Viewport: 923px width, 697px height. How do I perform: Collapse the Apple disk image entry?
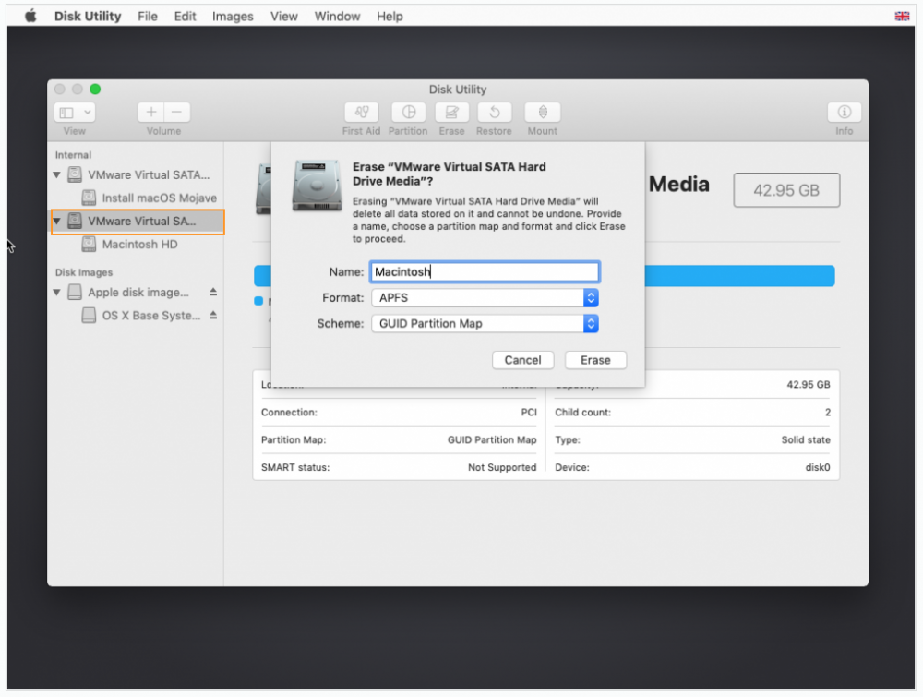(x=57, y=292)
